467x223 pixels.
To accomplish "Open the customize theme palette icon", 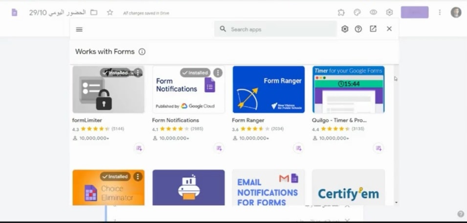I will tap(357, 12).
